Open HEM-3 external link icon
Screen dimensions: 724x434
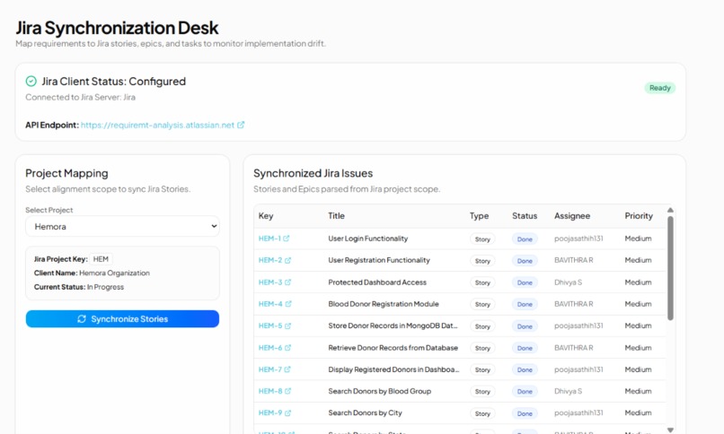point(287,282)
